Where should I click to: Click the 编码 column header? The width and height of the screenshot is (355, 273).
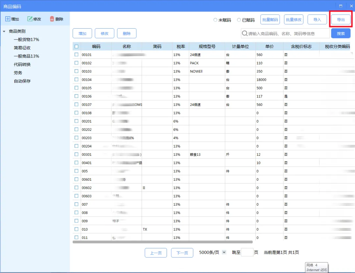tap(96, 46)
